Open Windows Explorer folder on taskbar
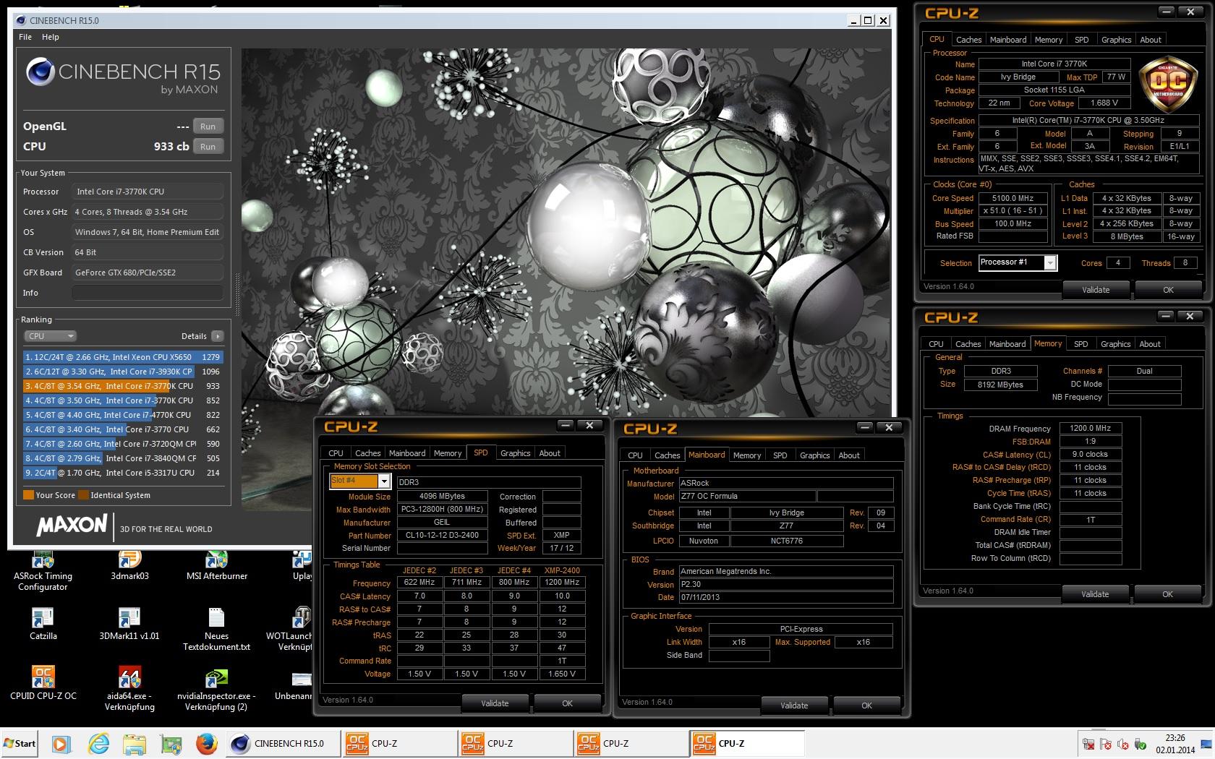 135,743
